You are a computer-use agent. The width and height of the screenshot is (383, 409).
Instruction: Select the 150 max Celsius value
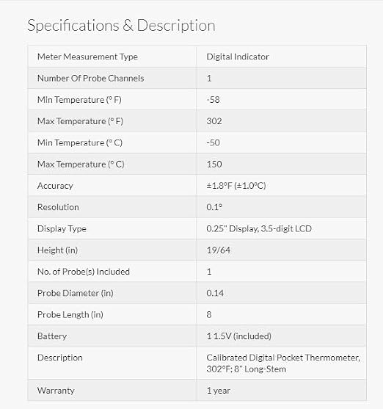click(x=214, y=164)
